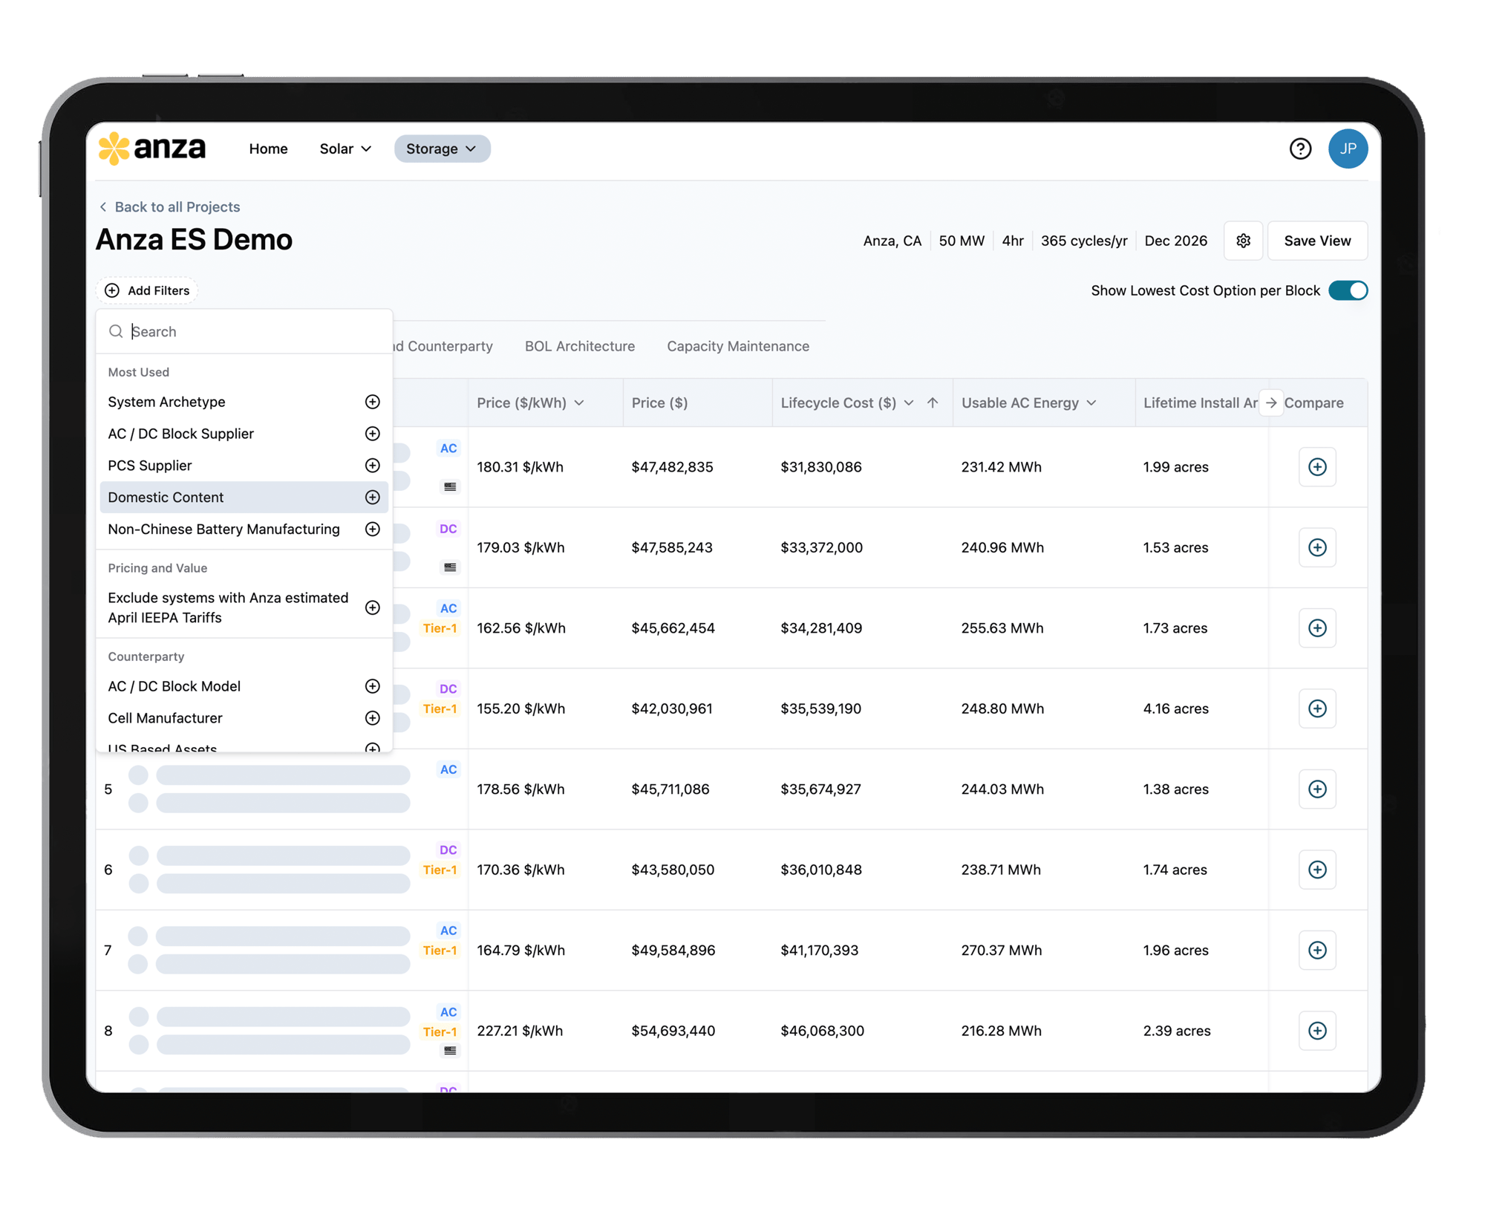The height and width of the screenshot is (1209, 1485).
Task: Open the Storage dropdown menu
Action: (x=442, y=149)
